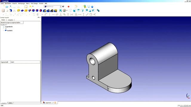Set bottom view cube icon

pos(90,11)
